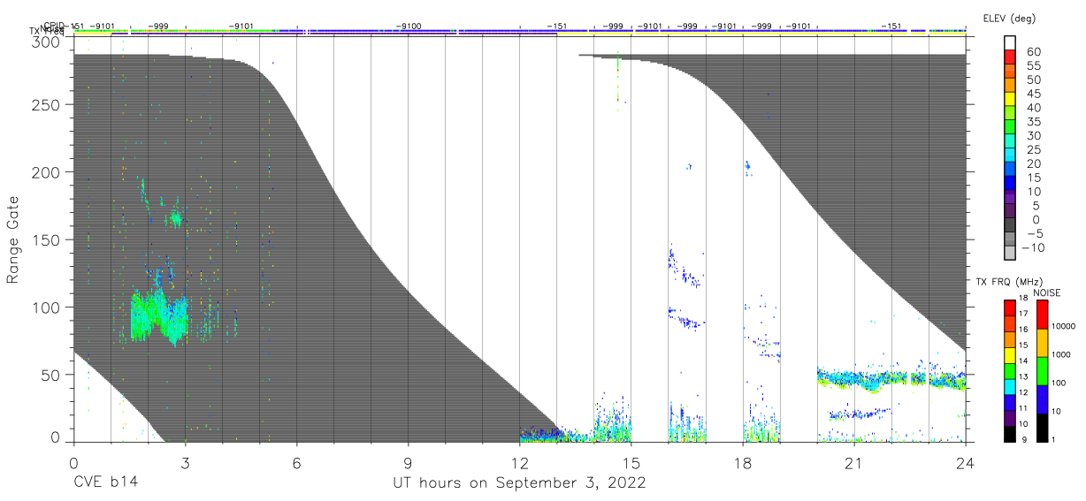Click the '10000' label on NOISE scale

[1063, 327]
